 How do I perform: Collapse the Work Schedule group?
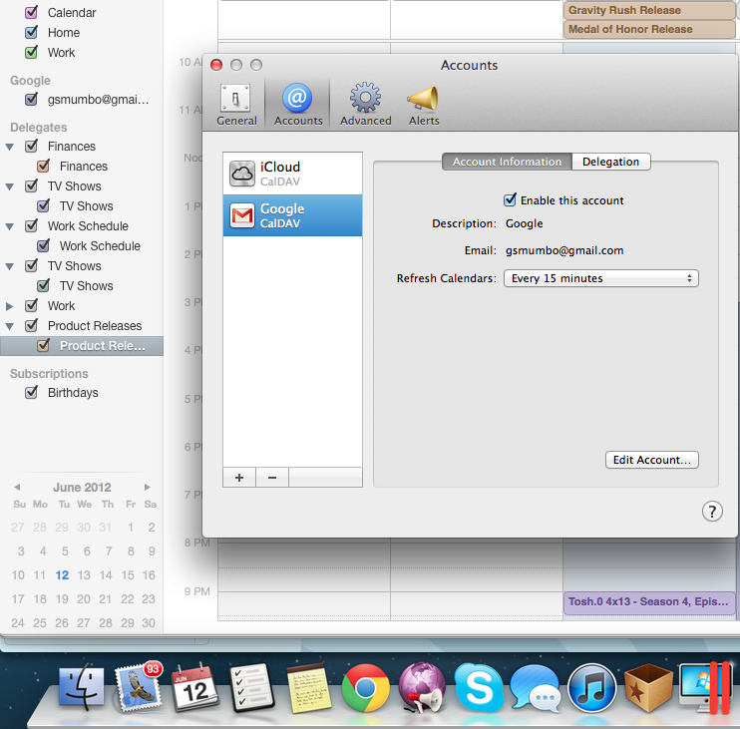[x=9, y=227]
